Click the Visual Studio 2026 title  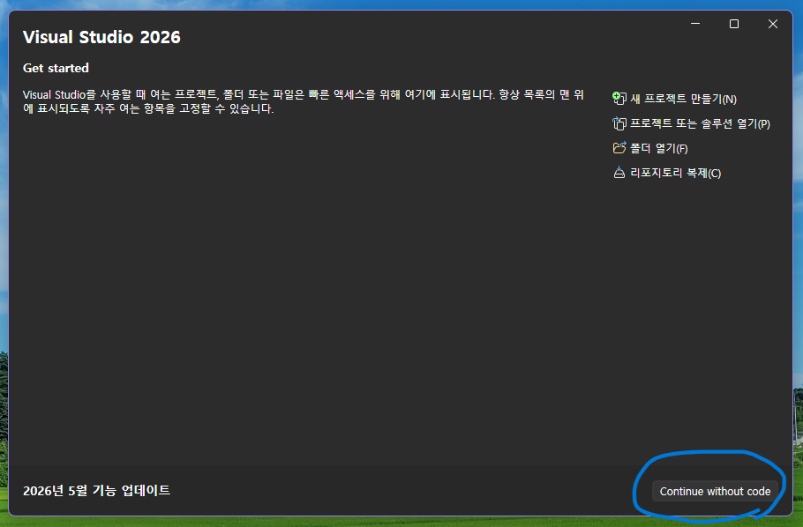pyautogui.click(x=101, y=37)
